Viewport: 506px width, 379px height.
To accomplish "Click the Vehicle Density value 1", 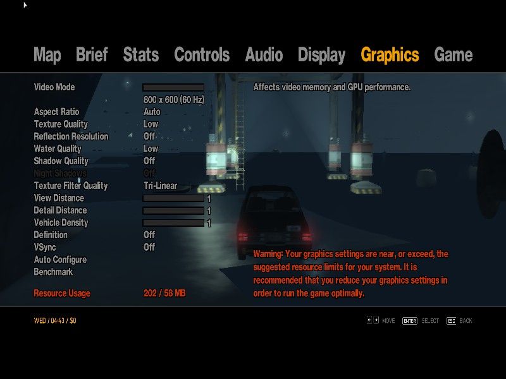I will [x=209, y=223].
